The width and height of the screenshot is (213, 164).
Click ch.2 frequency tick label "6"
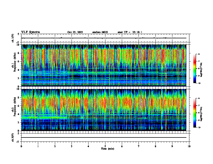[x=19, y=106]
